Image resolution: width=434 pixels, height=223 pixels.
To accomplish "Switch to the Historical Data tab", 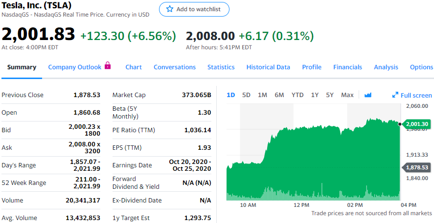I will click(x=268, y=67).
